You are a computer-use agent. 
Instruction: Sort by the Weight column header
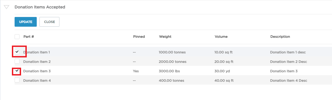click(165, 37)
